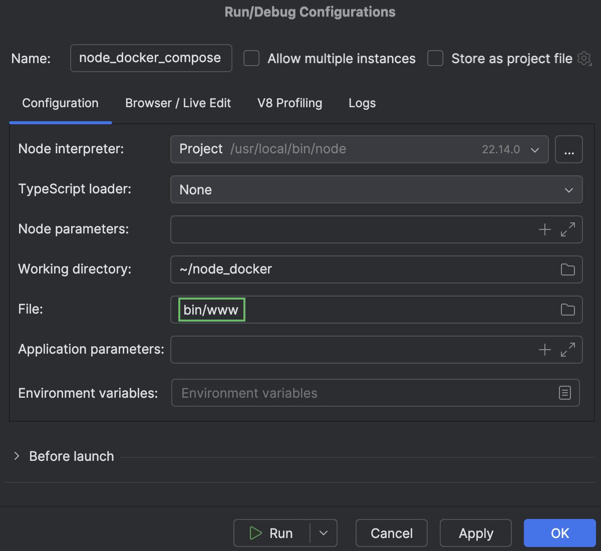Open Node interpreter version dropdown
Image resolution: width=601 pixels, height=551 pixels.
(x=534, y=149)
